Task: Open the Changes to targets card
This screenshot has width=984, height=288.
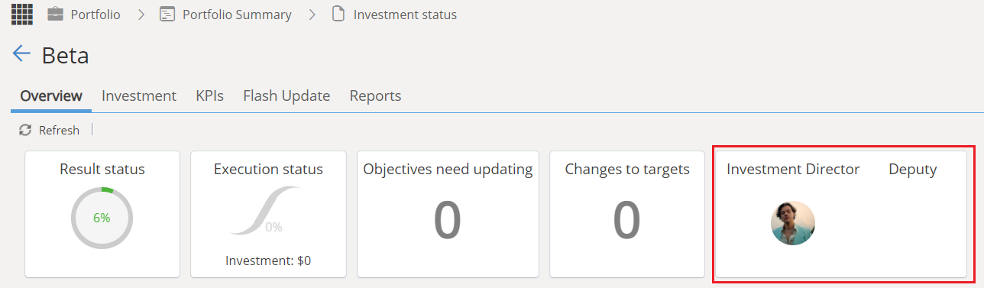Action: 627,214
